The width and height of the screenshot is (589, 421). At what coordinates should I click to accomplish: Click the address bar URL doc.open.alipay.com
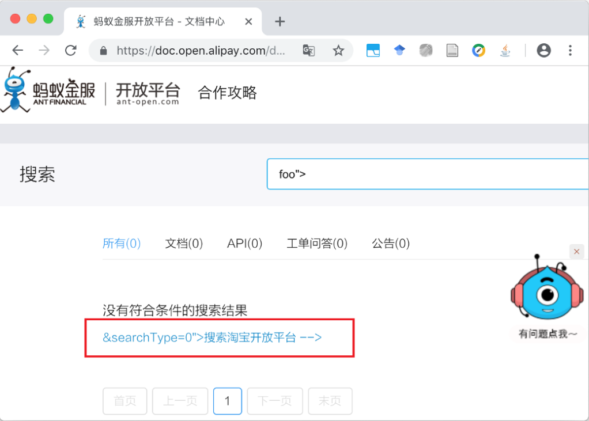tap(201, 50)
